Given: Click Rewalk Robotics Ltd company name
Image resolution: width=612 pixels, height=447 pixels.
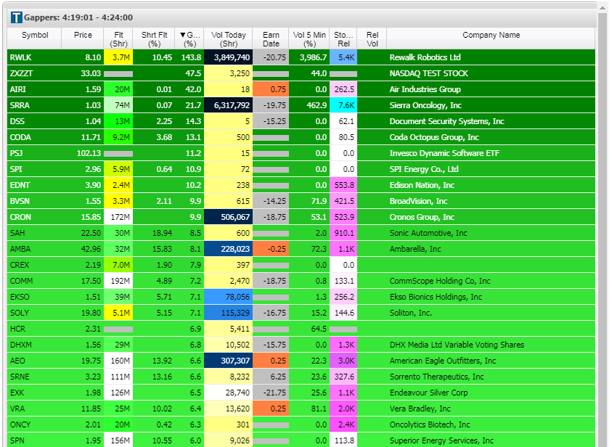Looking at the screenshot, I should (x=425, y=57).
